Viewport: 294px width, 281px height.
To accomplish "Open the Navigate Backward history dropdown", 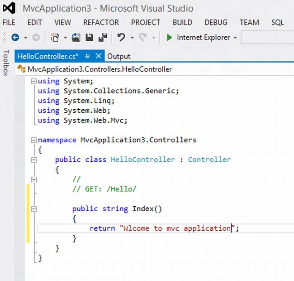I will (25, 38).
